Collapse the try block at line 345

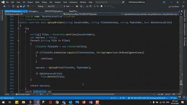click(x=18, y=29)
